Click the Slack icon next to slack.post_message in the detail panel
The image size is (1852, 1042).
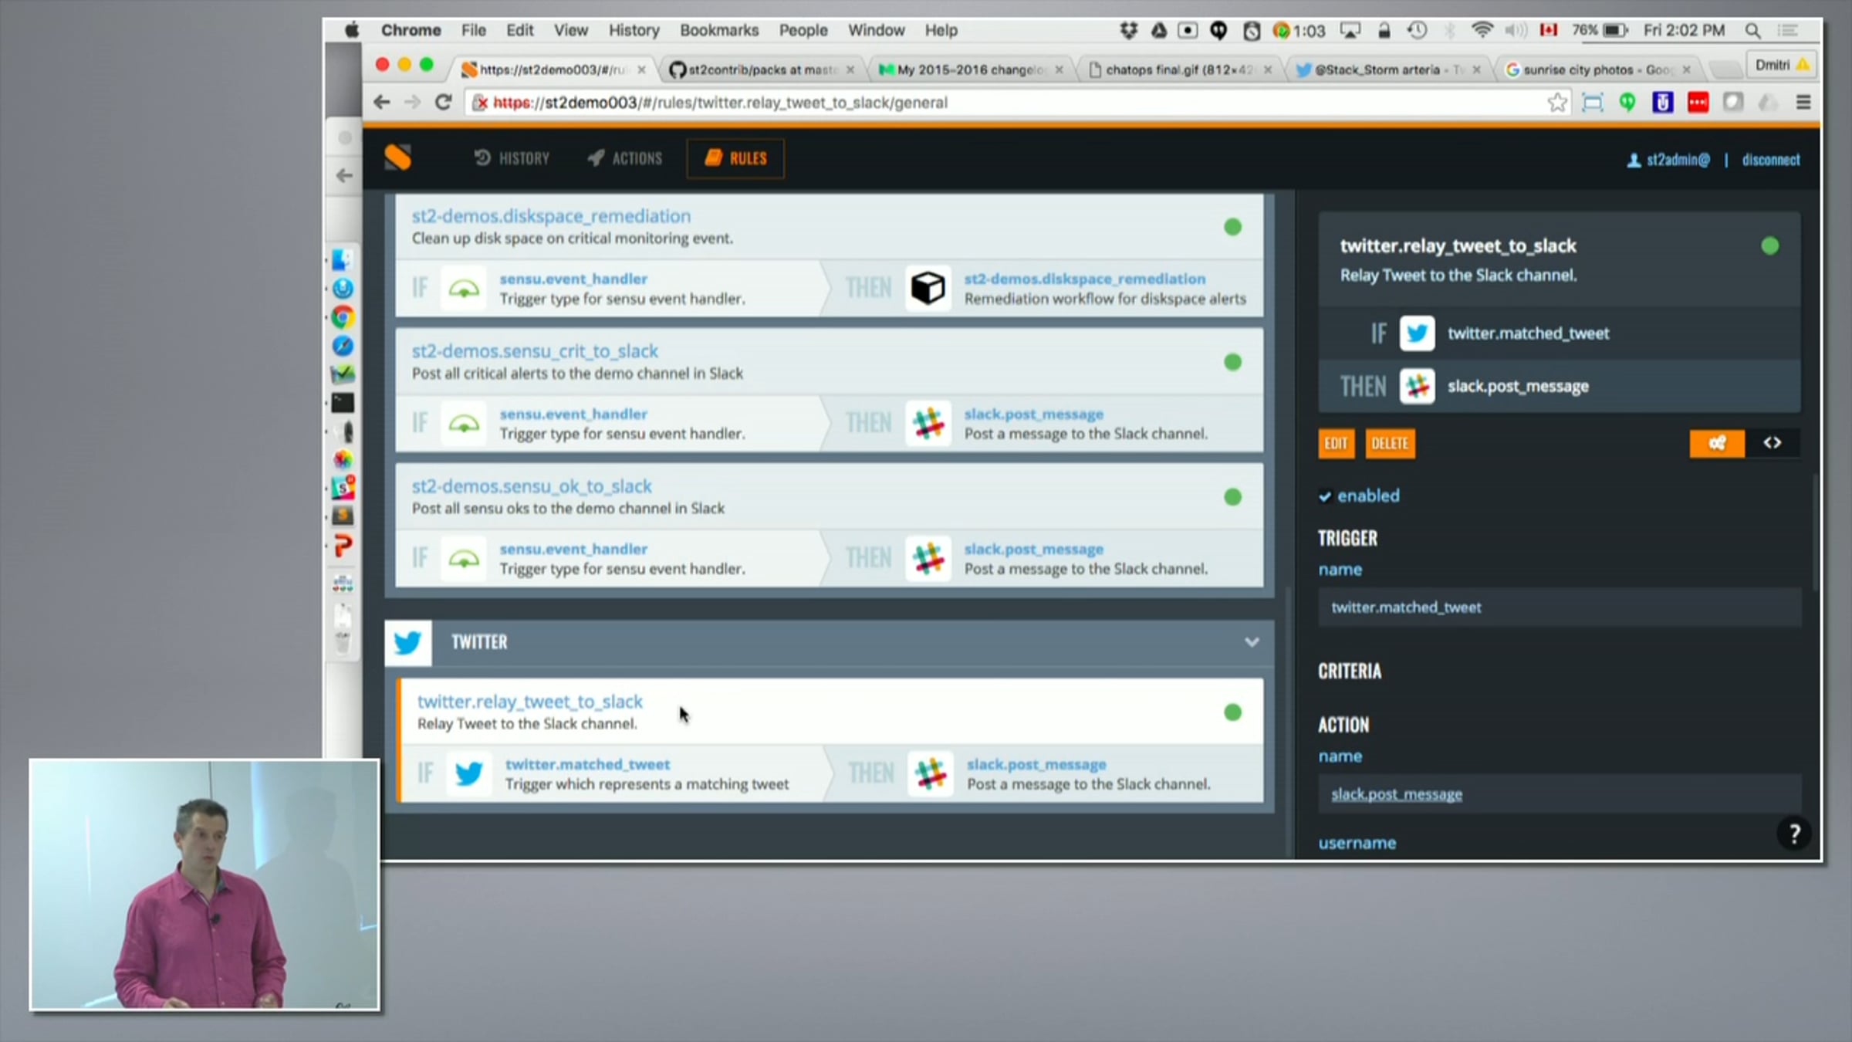[x=1417, y=386]
